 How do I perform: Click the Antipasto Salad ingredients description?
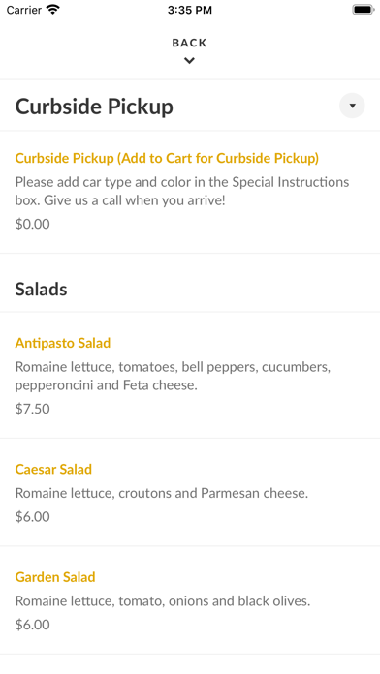pos(173,376)
